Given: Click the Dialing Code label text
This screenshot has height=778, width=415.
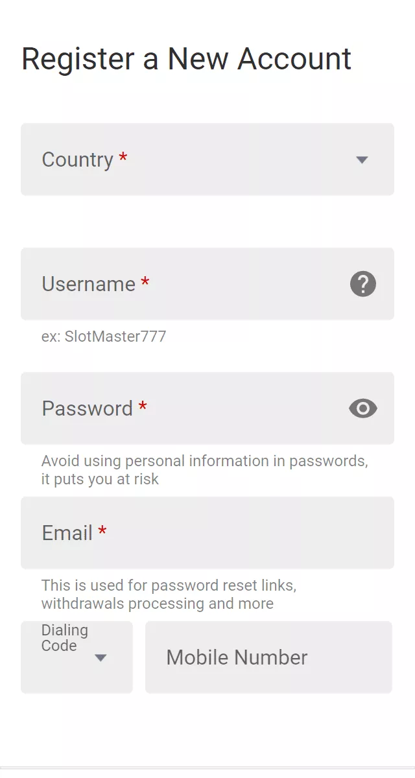Looking at the screenshot, I should coord(64,638).
